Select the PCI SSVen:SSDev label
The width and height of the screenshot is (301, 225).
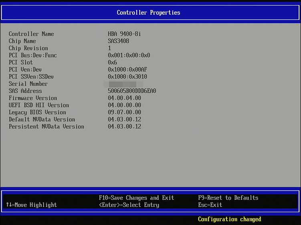(31, 77)
